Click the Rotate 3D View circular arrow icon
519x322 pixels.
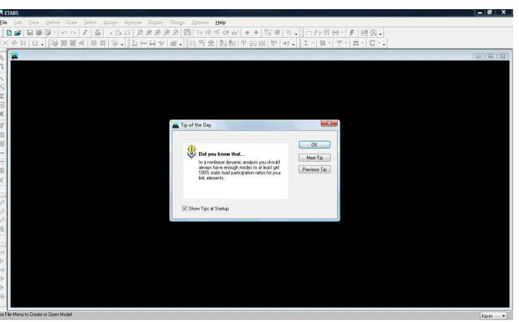(x=226, y=33)
